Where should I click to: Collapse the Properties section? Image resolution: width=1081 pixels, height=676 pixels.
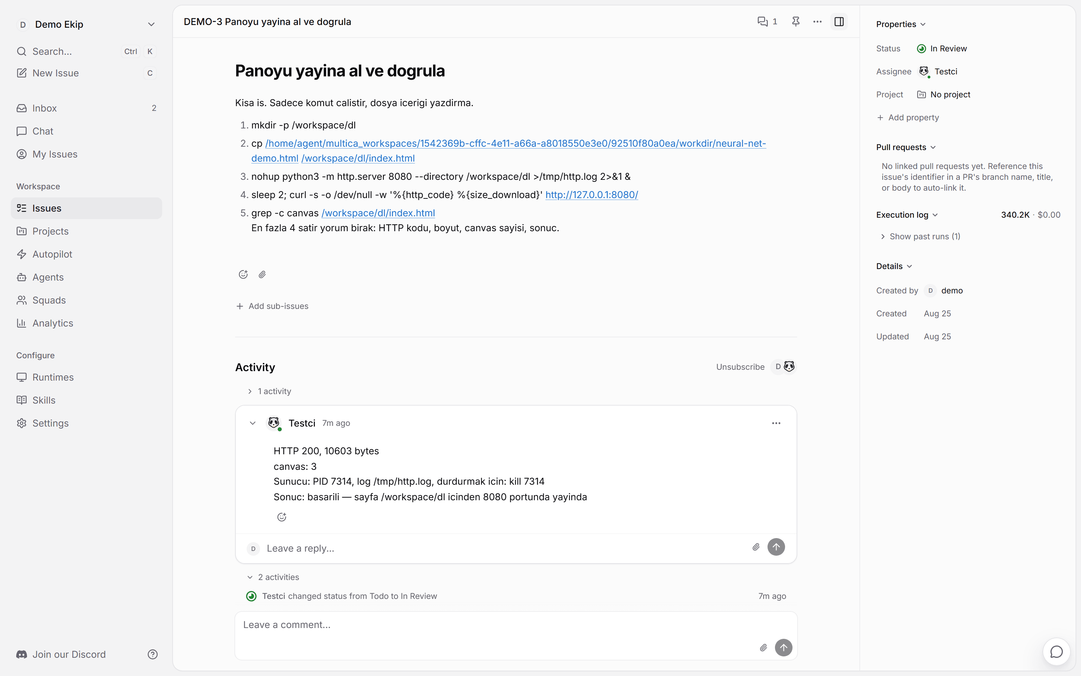[901, 24]
